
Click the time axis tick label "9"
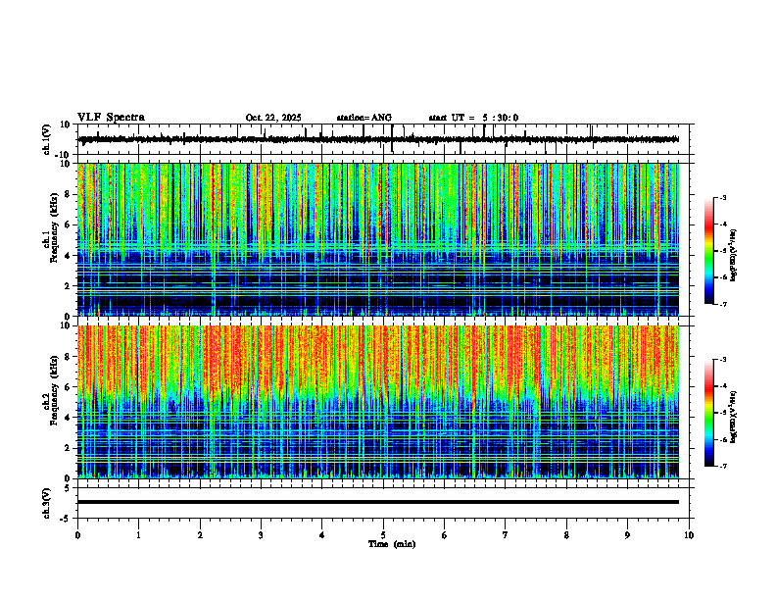click(627, 535)
